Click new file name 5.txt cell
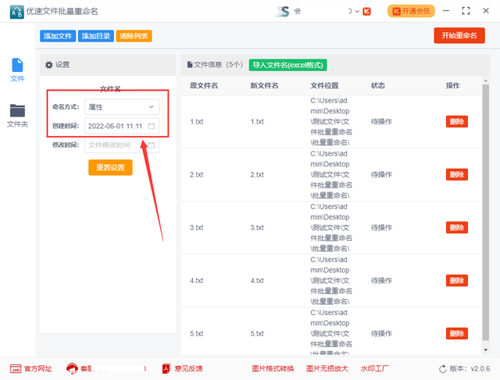Screen dimensions: 500x380 point(257,333)
